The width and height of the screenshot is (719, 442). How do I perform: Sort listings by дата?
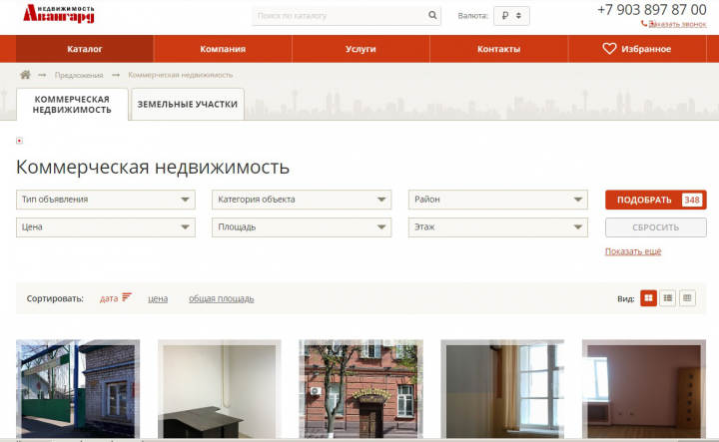pos(109,298)
